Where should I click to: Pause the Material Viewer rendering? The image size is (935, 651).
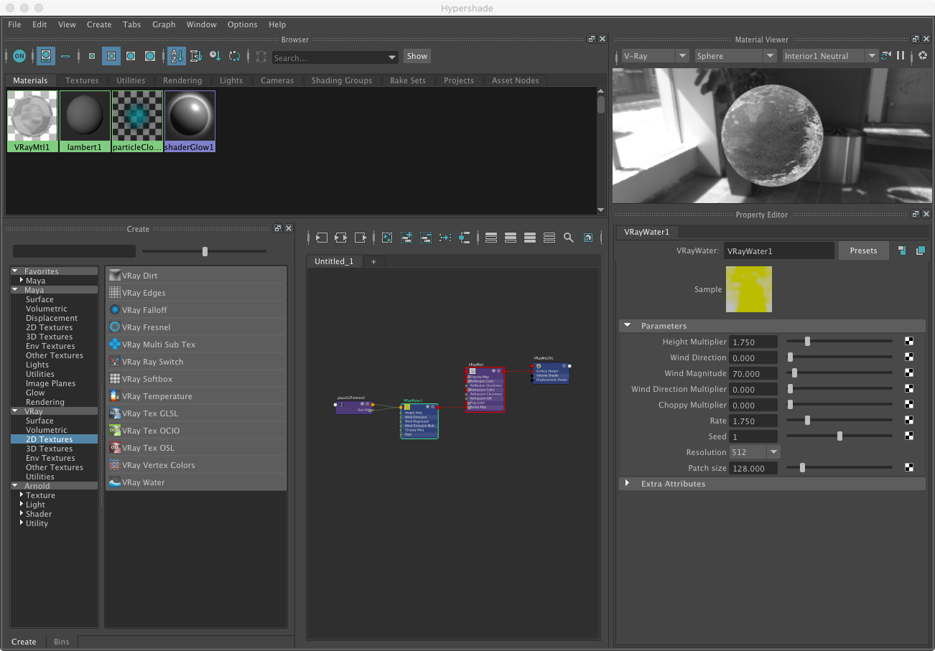tap(900, 56)
